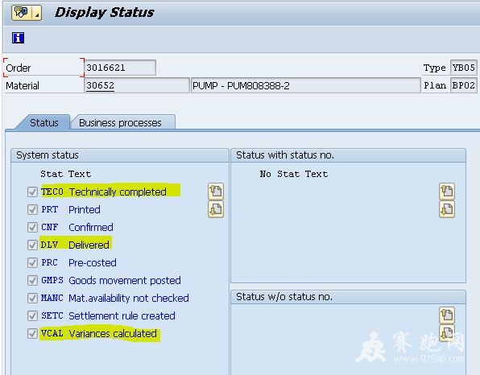Screen dimensions: 480x375
Task: Page down in Status w/o status no. panel
Action: tap(447, 333)
